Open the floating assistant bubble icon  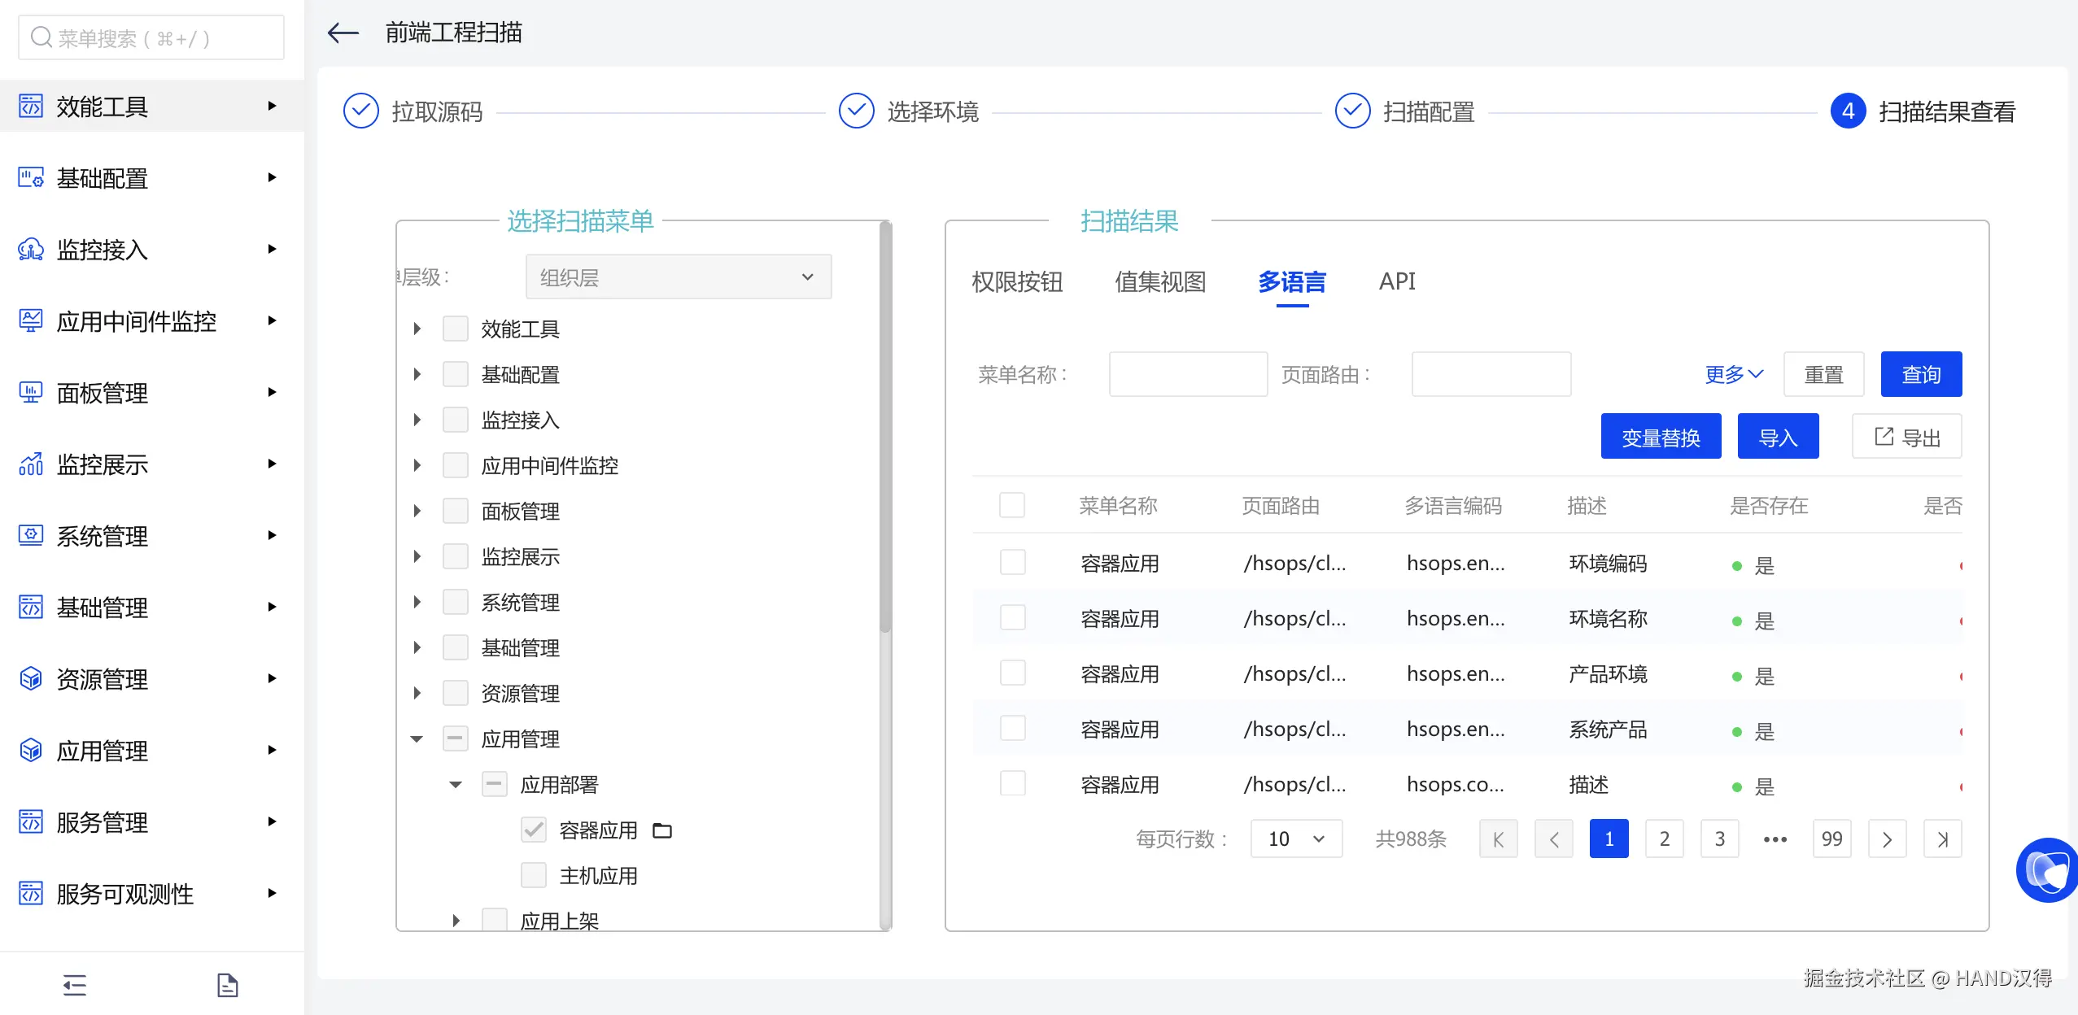[2049, 870]
